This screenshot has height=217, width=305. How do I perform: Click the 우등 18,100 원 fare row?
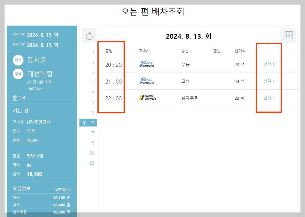coord(42,197)
